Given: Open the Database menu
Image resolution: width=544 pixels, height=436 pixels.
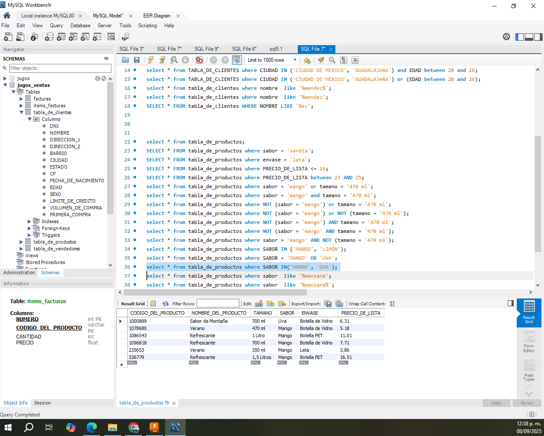Looking at the screenshot, I should tap(80, 26).
